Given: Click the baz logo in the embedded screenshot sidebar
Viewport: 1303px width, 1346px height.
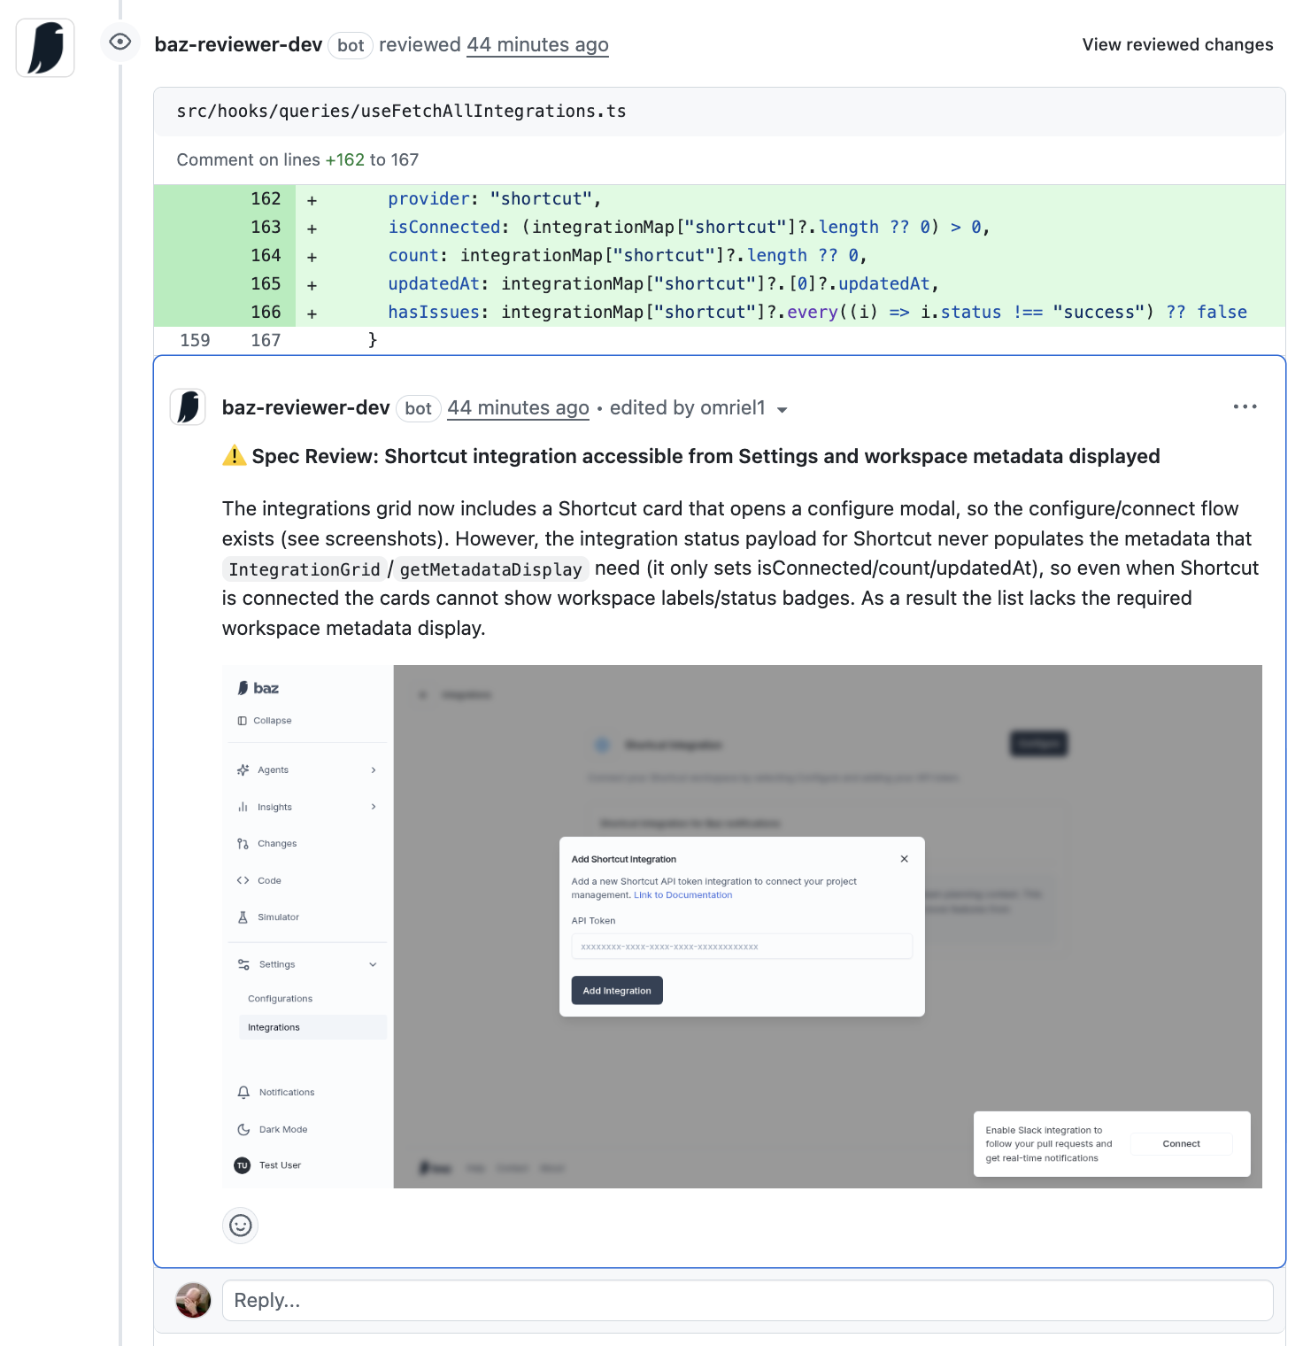Looking at the screenshot, I should [258, 688].
